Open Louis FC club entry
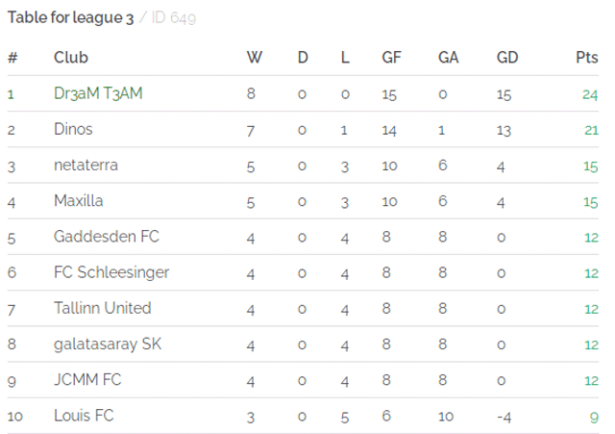 pos(84,416)
